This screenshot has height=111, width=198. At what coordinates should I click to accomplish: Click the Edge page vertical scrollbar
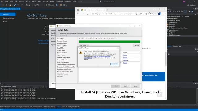pos(166,59)
